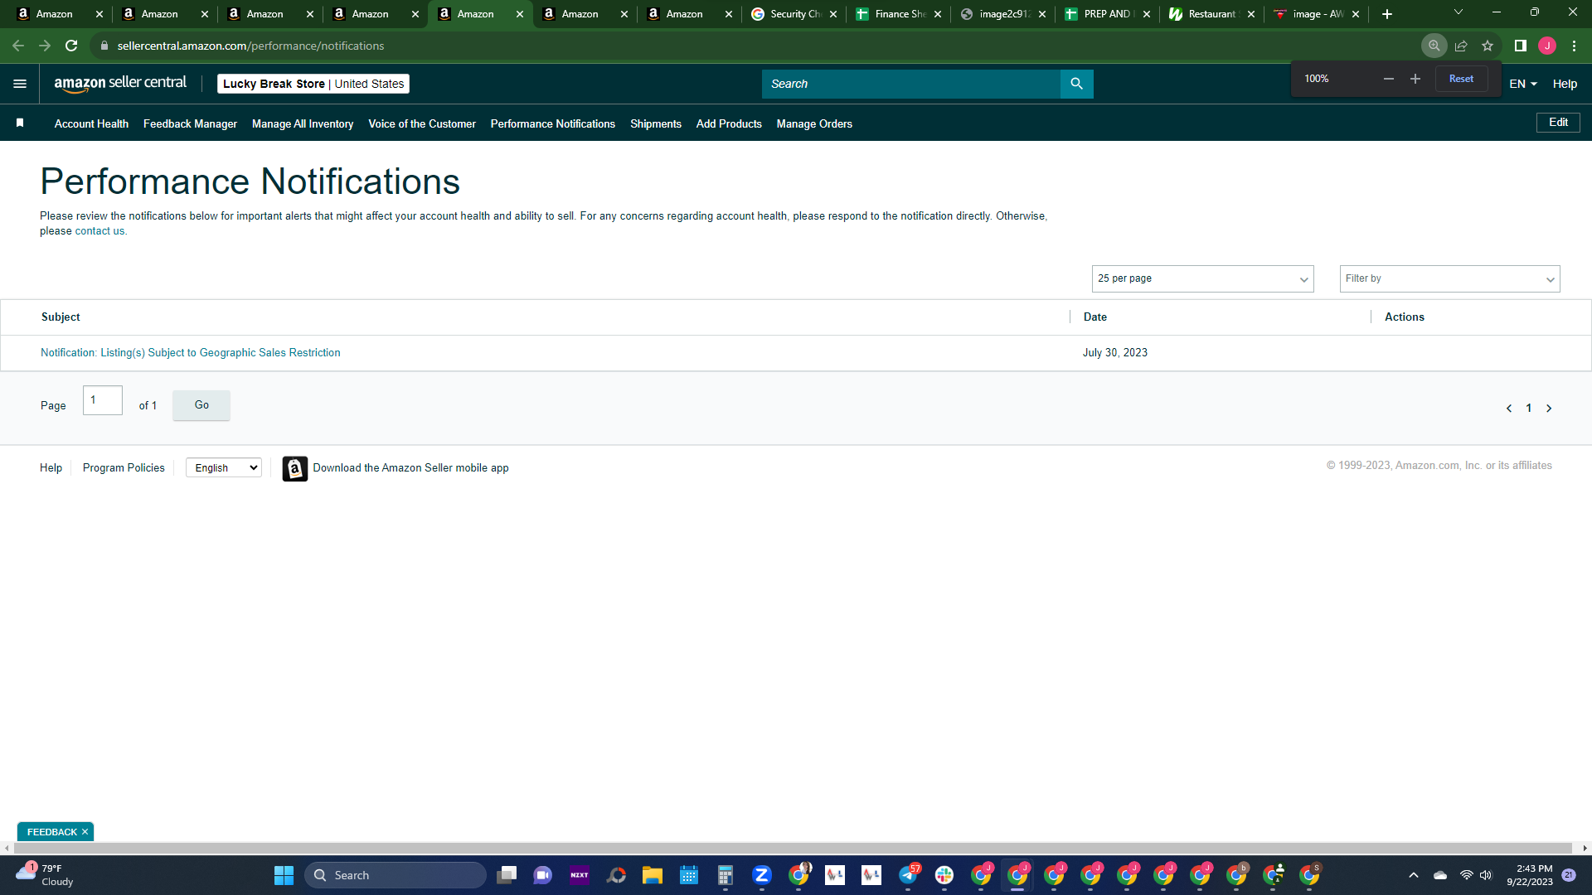
Task: Switch to the Finance Sheet browser tab
Action: [x=898, y=14]
